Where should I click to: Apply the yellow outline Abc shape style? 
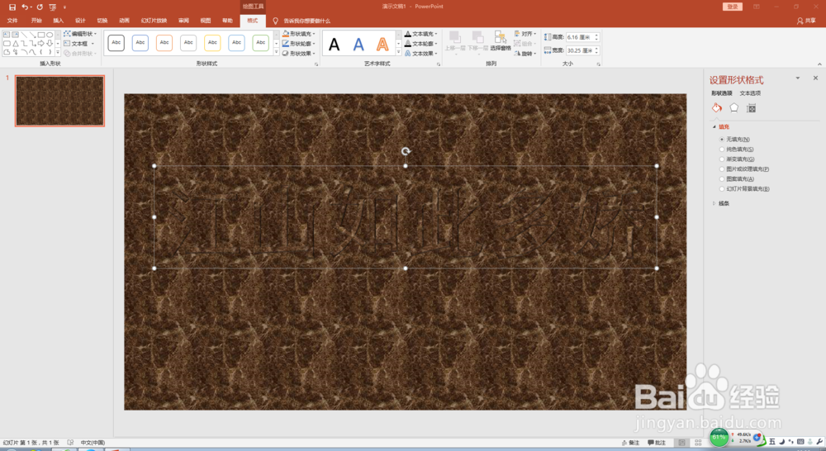tap(212, 43)
